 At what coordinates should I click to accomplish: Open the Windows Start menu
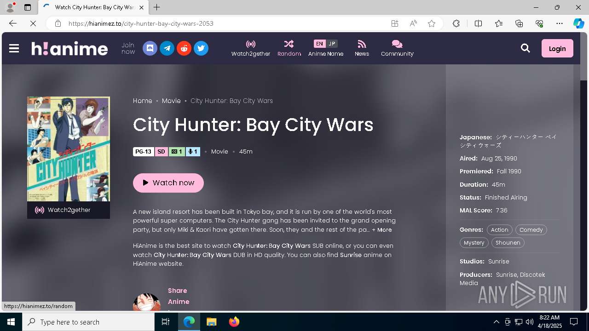11,322
